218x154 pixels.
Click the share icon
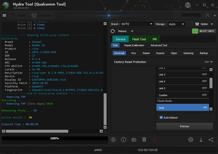211,140
